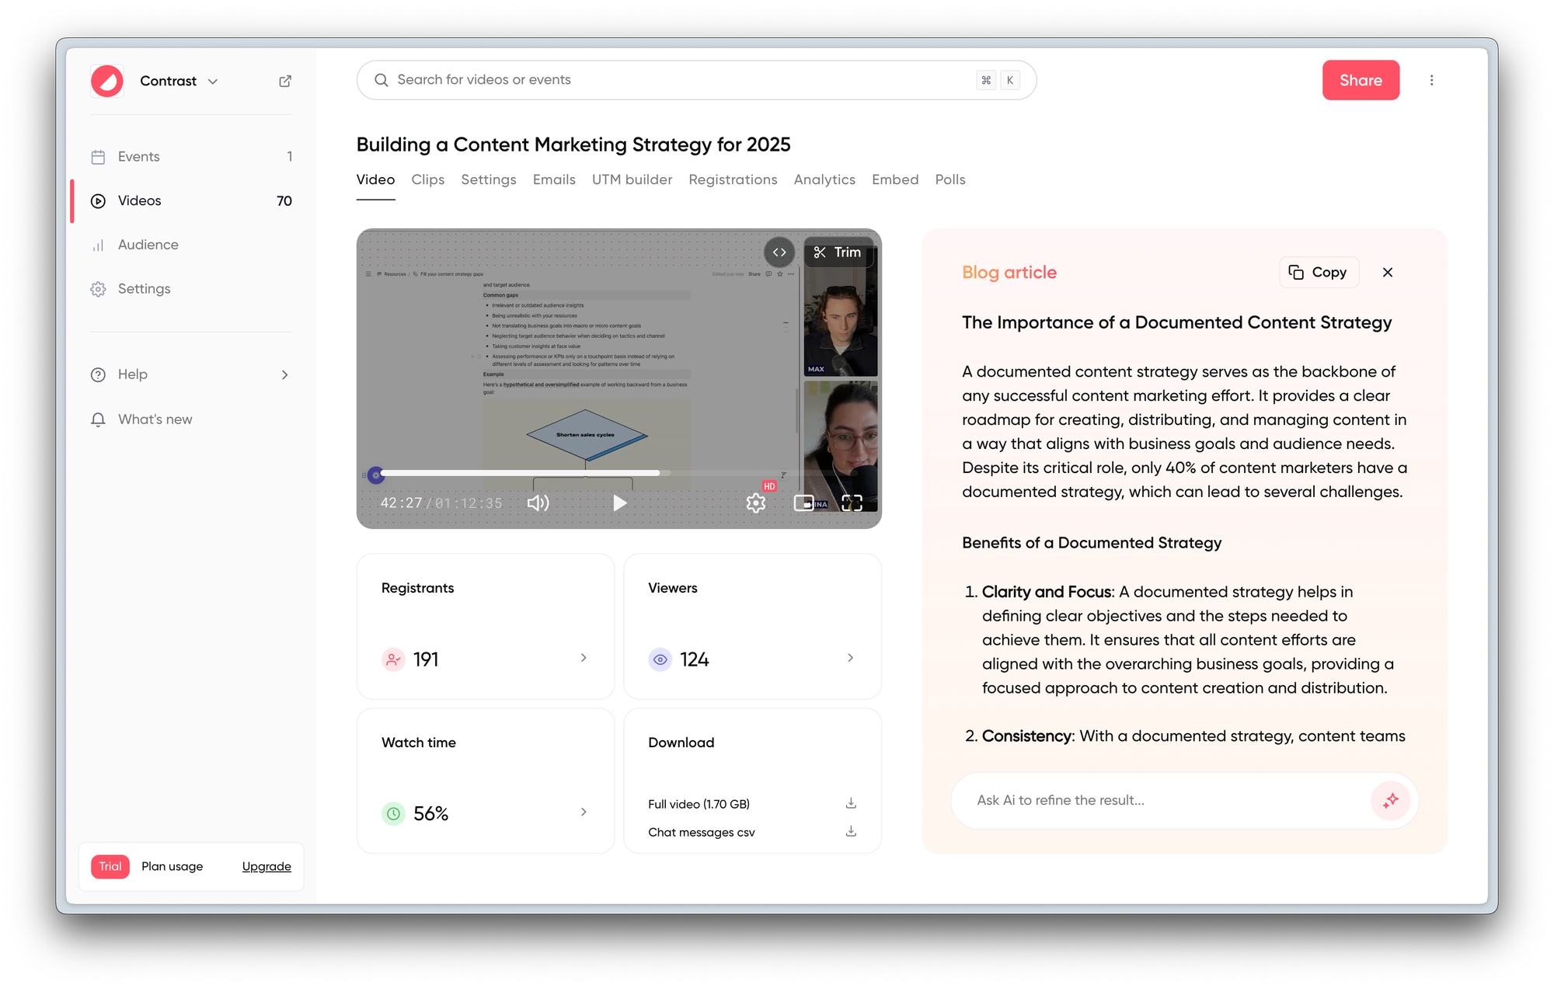This screenshot has height=988, width=1554.
Task: Open video player settings gear icon
Action: point(755,503)
